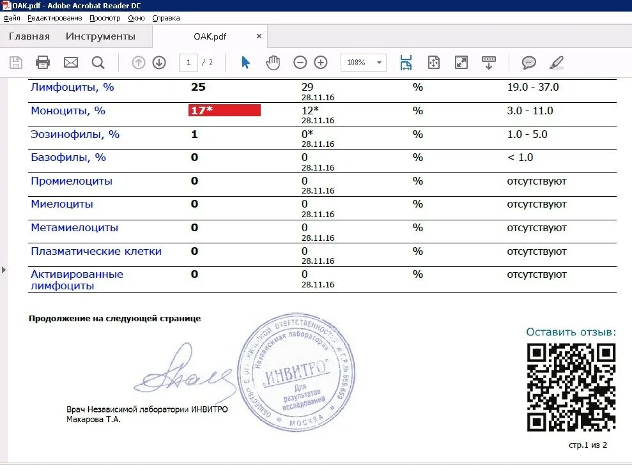This screenshot has height=465, width=632.
Task: Click the Эозинофилы, % row label
Action: pos(75,134)
